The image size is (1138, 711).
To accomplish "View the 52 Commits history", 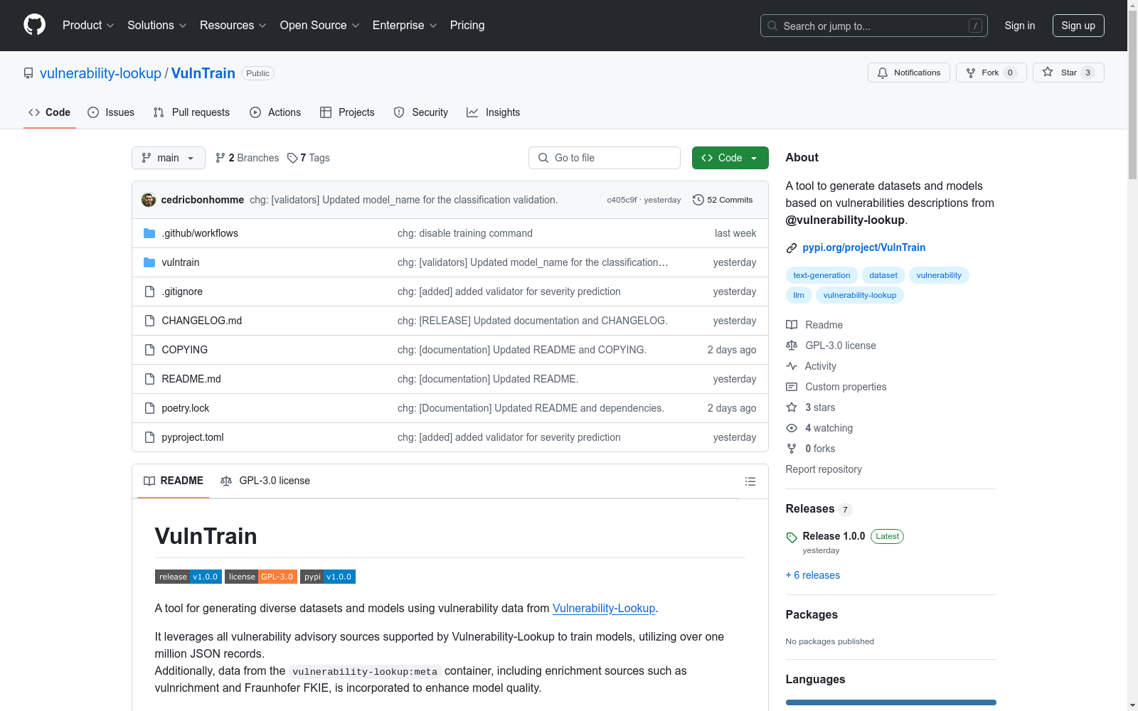I will coord(723,200).
